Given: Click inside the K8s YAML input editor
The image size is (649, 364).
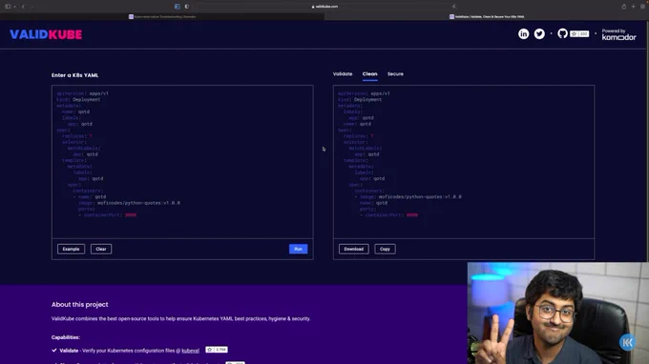Looking at the screenshot, I should (182, 162).
